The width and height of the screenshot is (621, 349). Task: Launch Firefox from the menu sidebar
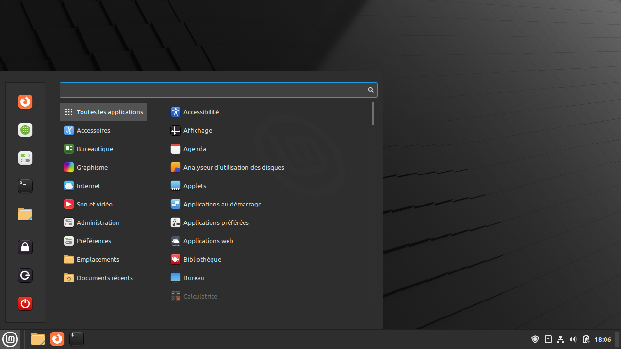click(25, 102)
